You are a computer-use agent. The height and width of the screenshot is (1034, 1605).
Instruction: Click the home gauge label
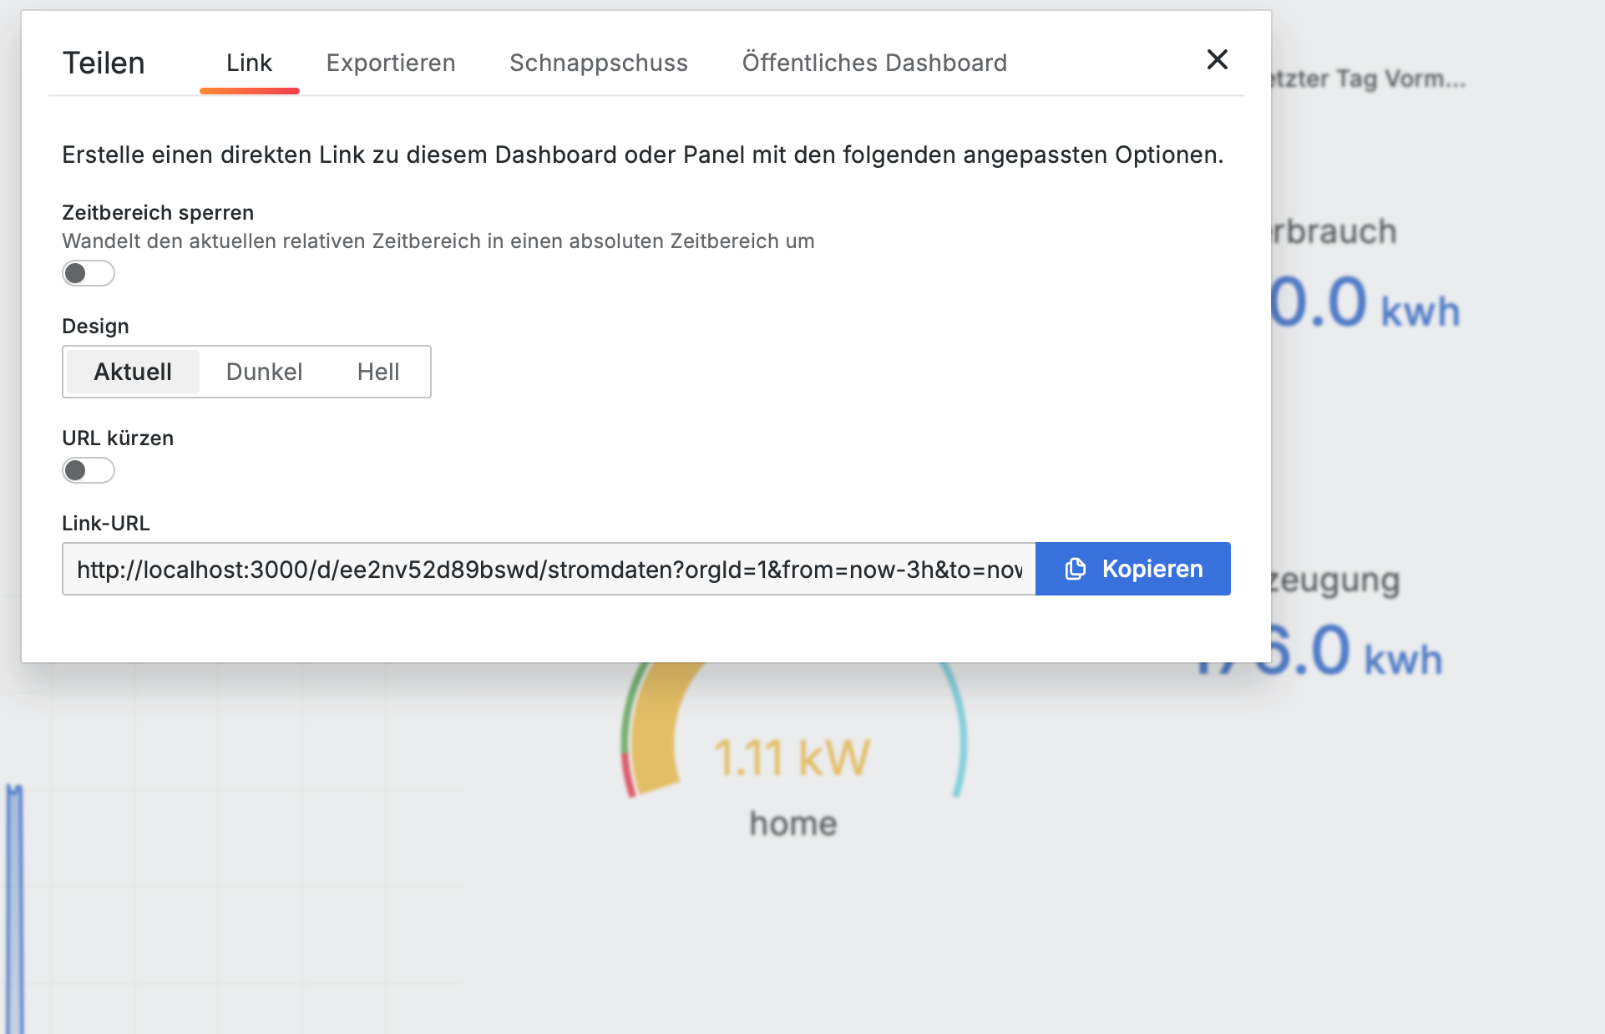tap(792, 824)
